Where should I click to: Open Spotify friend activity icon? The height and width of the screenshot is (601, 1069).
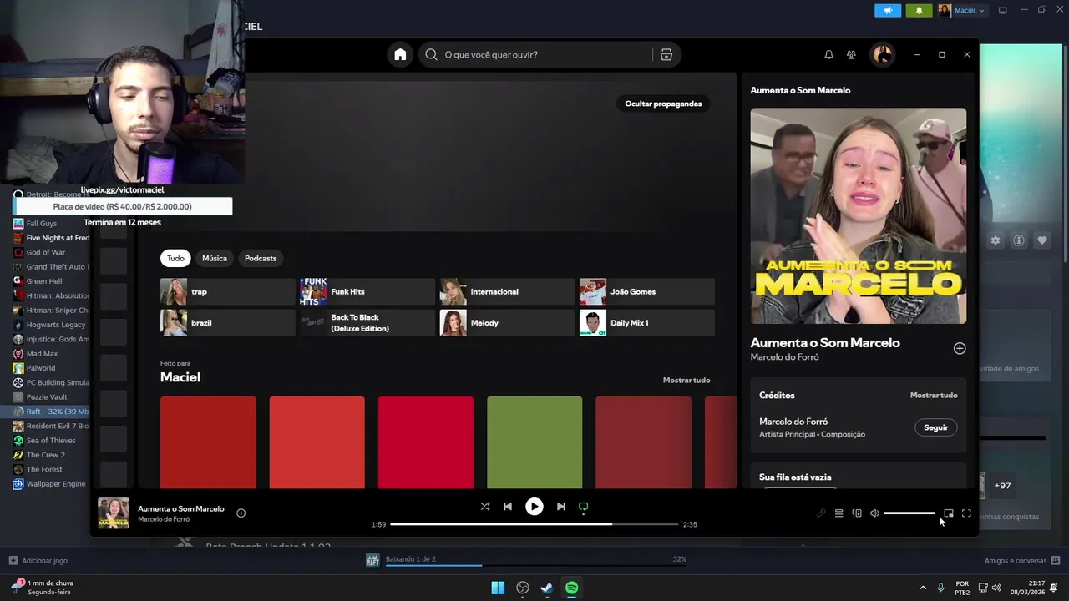pos(851,54)
